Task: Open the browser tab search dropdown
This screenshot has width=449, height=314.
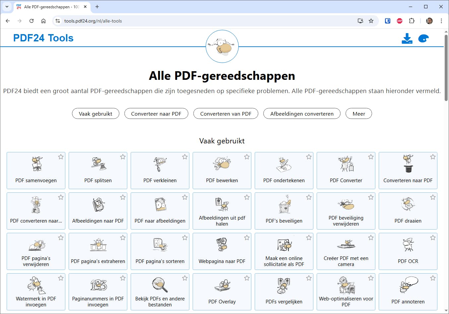Action: 7,7
